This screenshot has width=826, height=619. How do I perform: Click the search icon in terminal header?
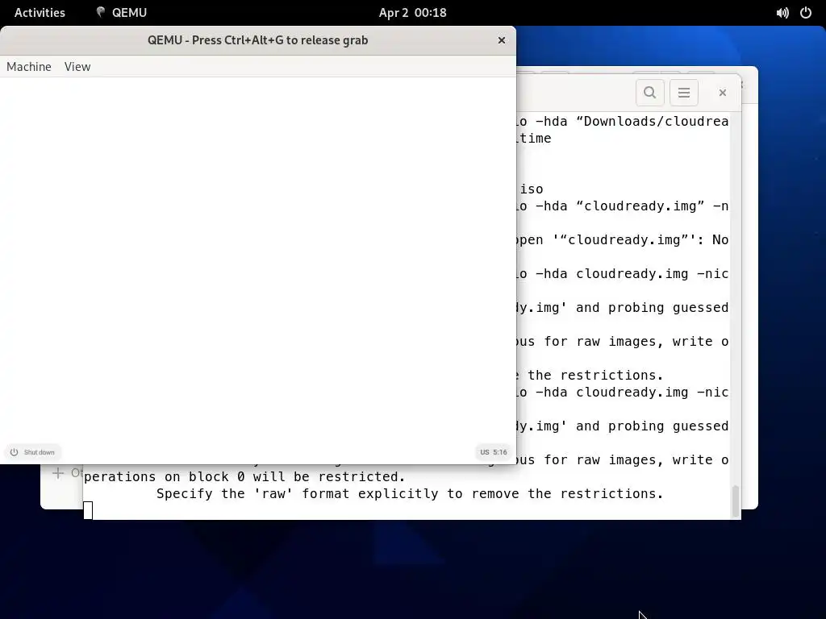(x=650, y=93)
